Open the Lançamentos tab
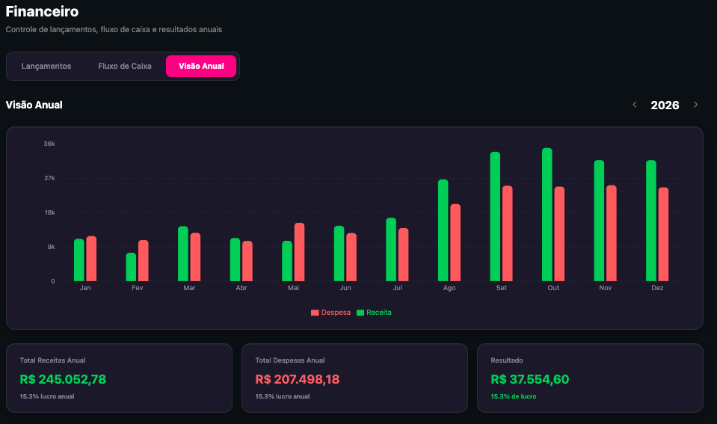The image size is (717, 424). (46, 66)
